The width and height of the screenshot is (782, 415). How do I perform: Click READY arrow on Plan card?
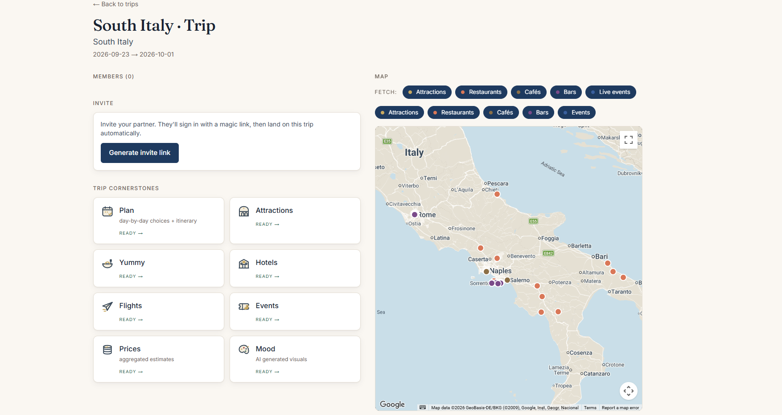pyautogui.click(x=131, y=233)
